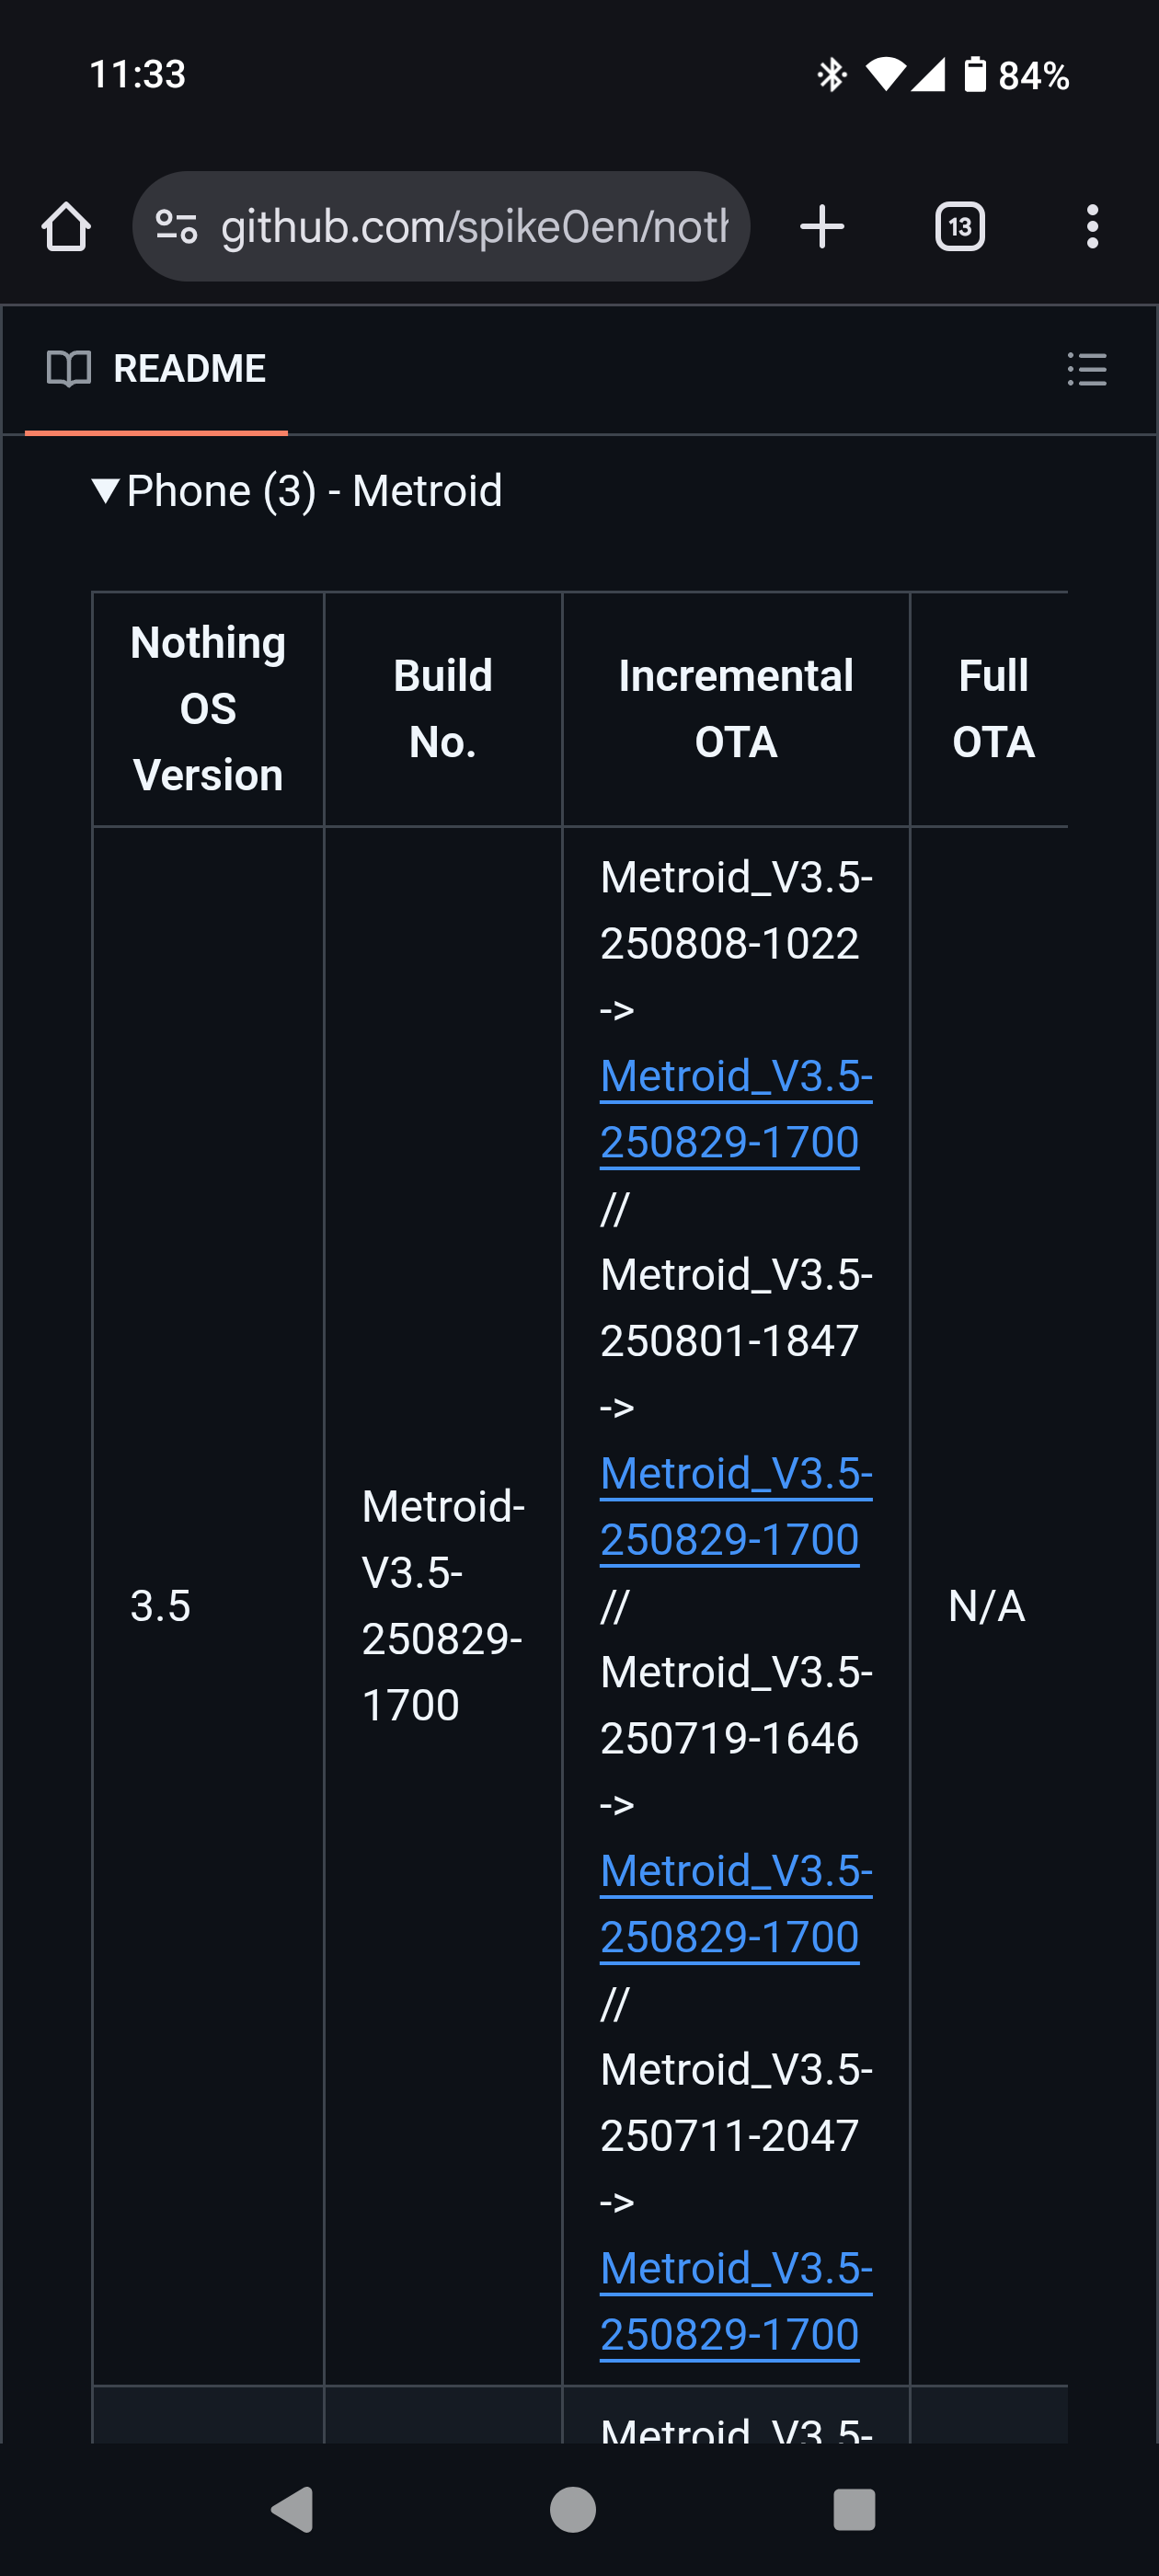This screenshot has height=2576, width=1159.
Task: Open OTA link after Metroid_V3.5-250719-1646
Action: [735, 1903]
